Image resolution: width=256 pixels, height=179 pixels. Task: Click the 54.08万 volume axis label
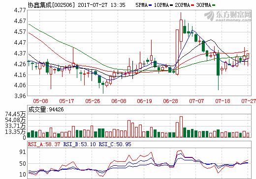pyautogui.click(x=15, y=120)
